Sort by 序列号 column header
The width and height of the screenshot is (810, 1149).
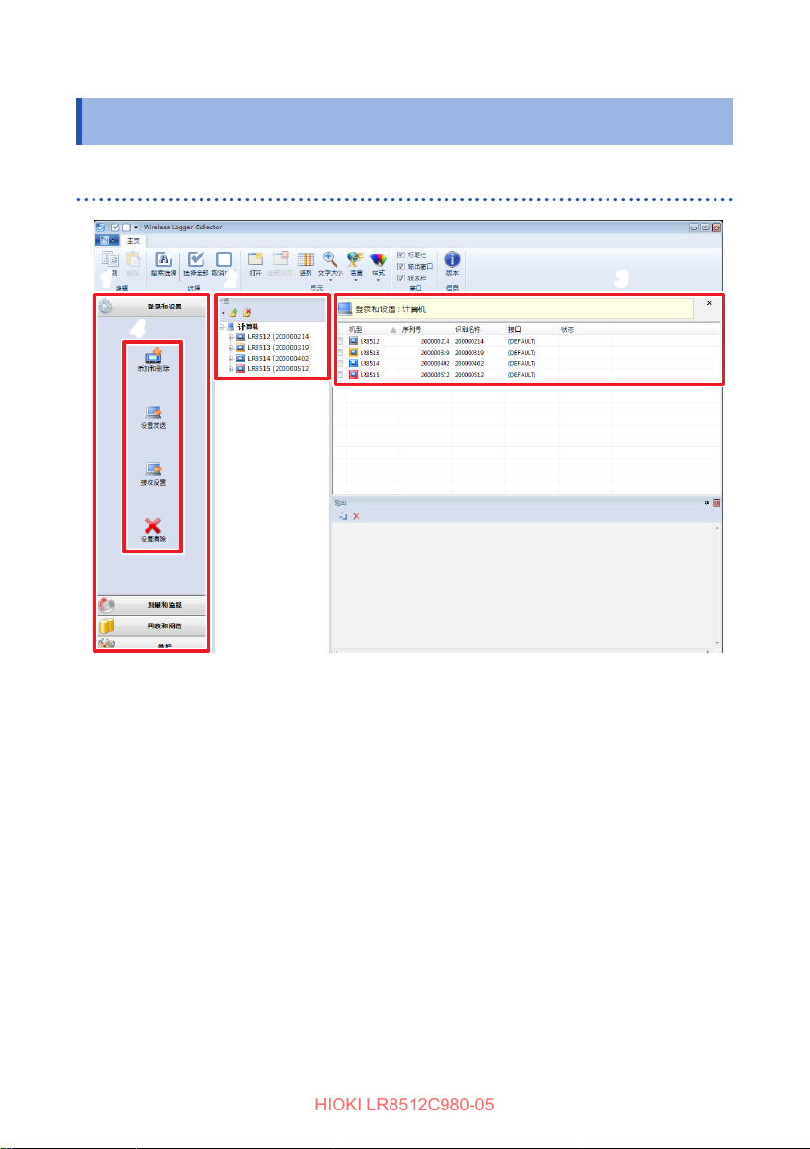pos(426,329)
